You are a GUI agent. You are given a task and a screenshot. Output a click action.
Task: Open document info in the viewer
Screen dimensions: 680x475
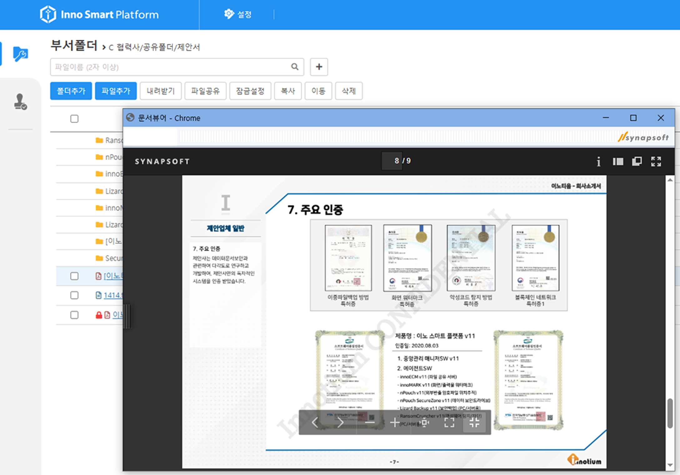(598, 161)
